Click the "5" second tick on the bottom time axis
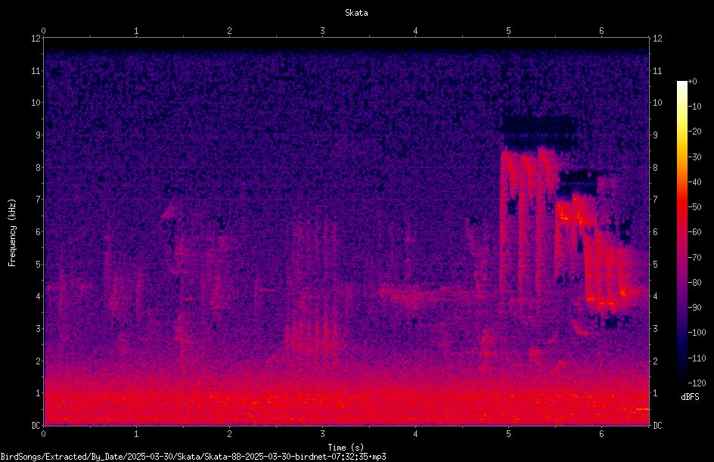This screenshot has width=714, height=462. tap(508, 434)
